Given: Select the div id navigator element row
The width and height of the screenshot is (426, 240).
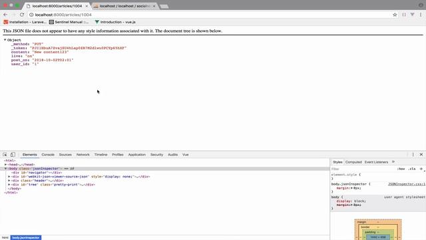Looking at the screenshot, I should [x=164, y=173].
